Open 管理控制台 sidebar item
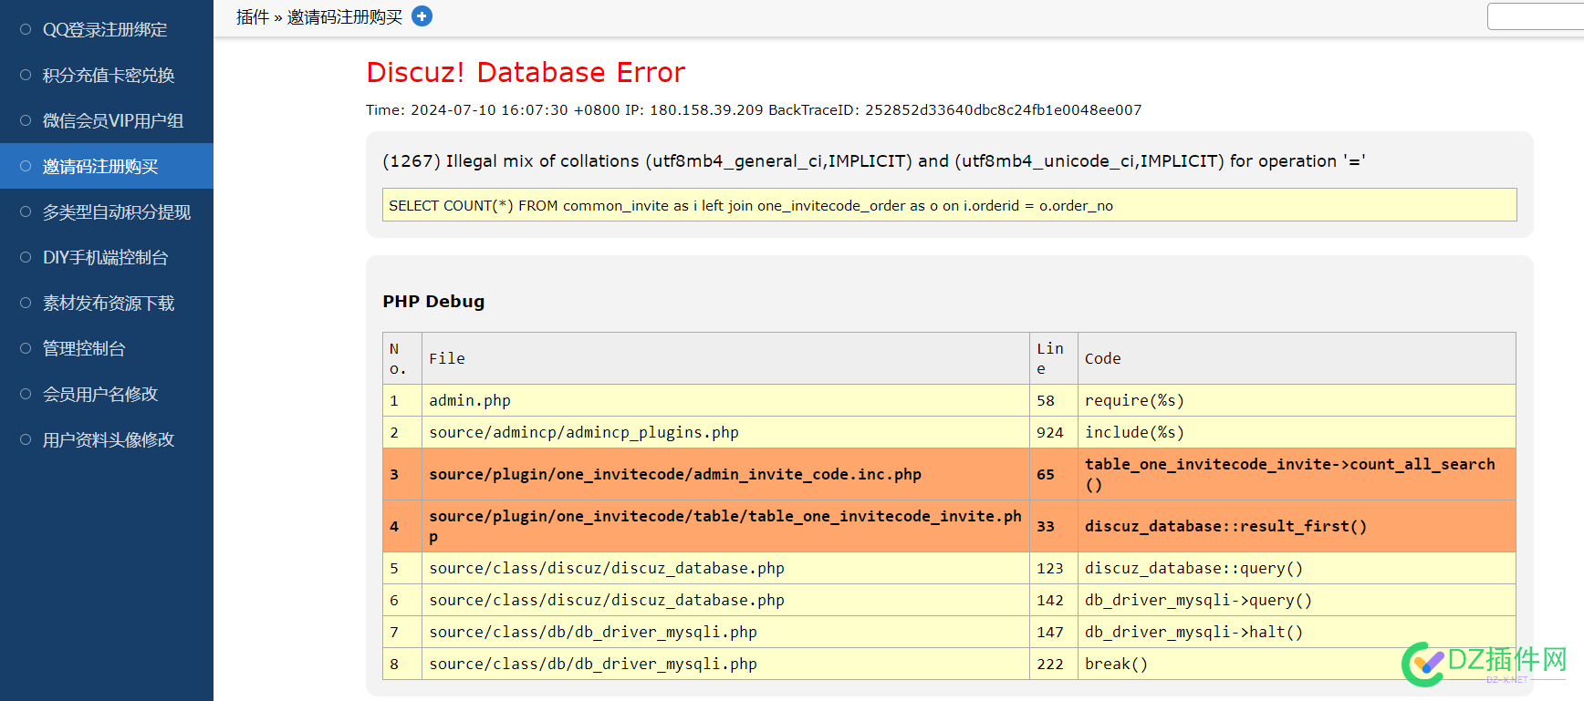Viewport: 1584px width, 701px height. [x=107, y=348]
